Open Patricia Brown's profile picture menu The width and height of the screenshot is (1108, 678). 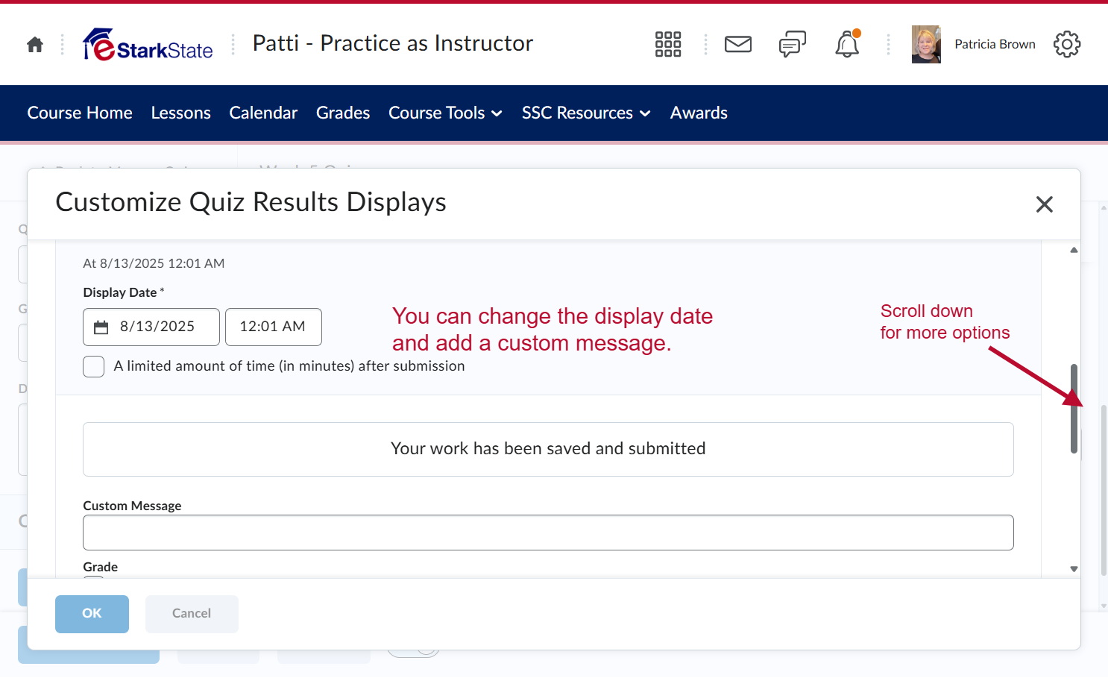[926, 45]
